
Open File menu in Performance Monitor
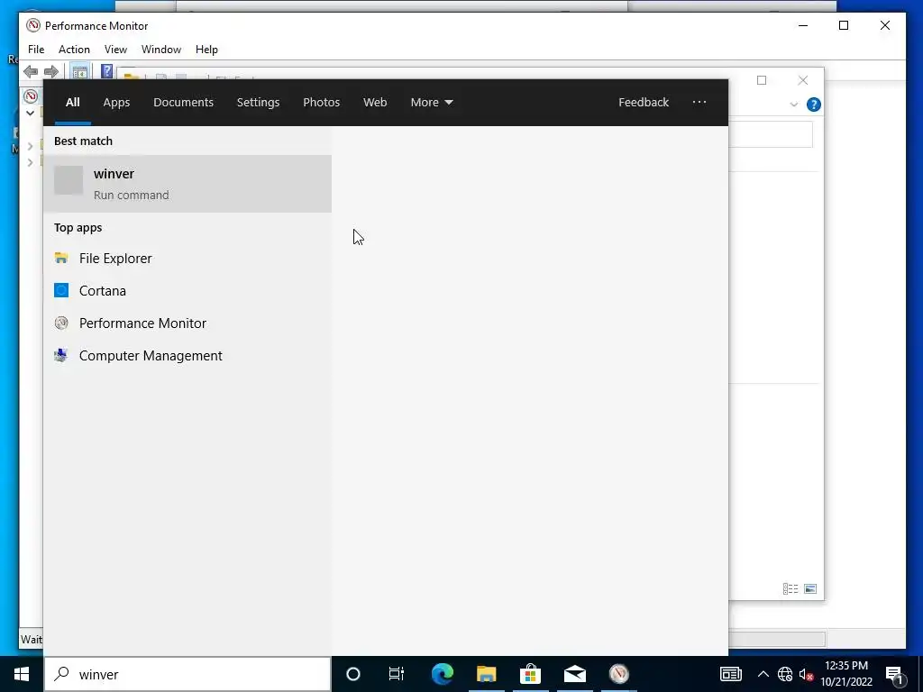pos(36,50)
